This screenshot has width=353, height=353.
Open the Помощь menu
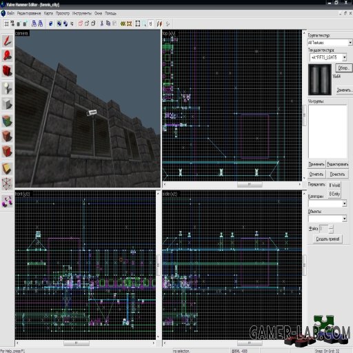pos(110,13)
